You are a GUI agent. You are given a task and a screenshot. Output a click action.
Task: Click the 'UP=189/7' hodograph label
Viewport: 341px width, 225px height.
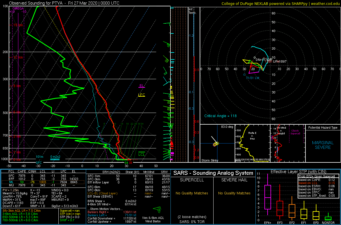pos(280,61)
